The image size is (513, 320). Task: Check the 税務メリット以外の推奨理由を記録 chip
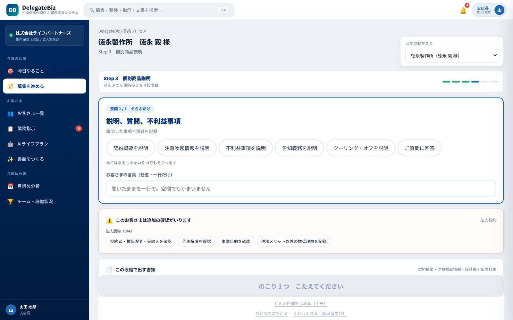click(294, 241)
